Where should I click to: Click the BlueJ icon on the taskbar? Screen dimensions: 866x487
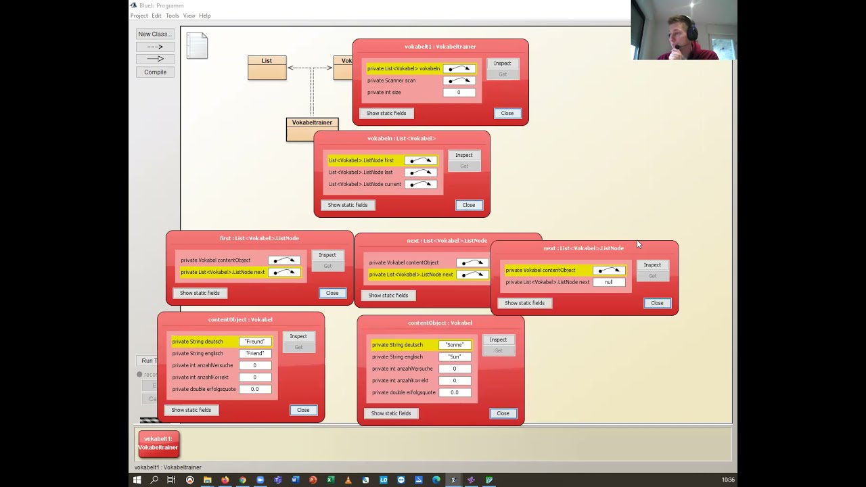(453, 480)
